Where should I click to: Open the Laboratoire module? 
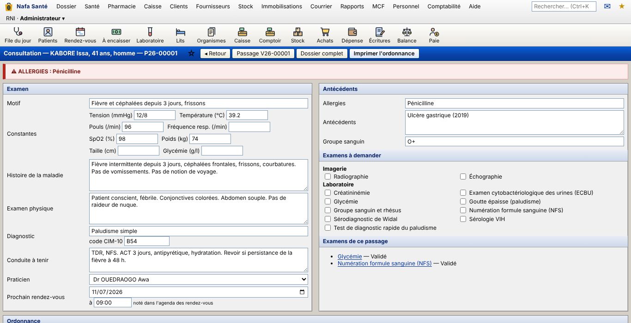click(x=150, y=35)
